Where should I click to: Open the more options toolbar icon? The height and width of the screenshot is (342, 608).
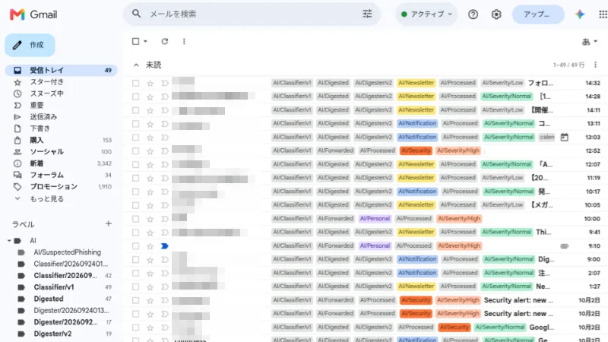(184, 41)
